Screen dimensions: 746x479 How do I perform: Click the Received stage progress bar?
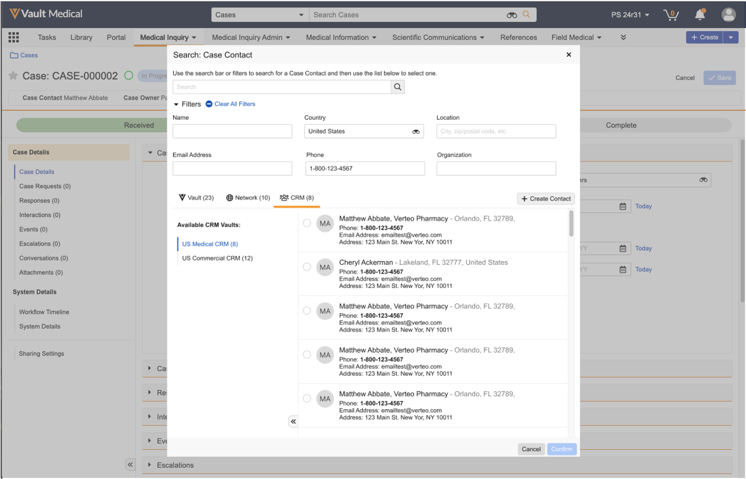pyautogui.click(x=92, y=125)
